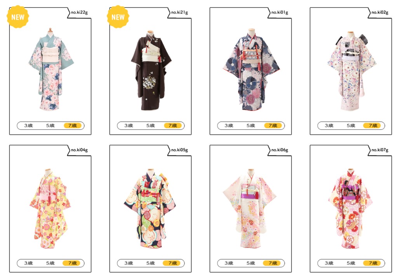The width and height of the screenshot is (400, 279).
Task: Choose 3歳 option under no.ki07g
Action: click(329, 263)
